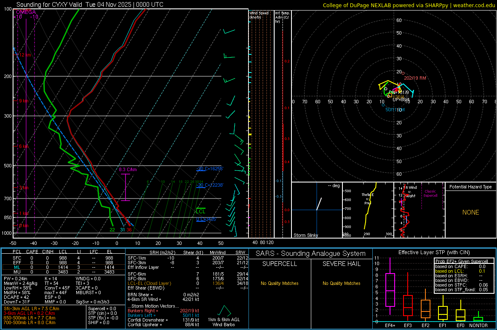
Task: Click the '4-6km SR Wind' row
Action: pyautogui.click(x=163, y=299)
